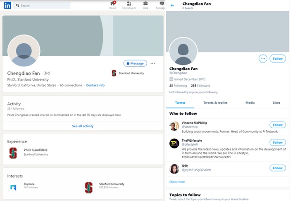
Task: Message Chengdiao Fan on LinkedIn
Action: 135,63
